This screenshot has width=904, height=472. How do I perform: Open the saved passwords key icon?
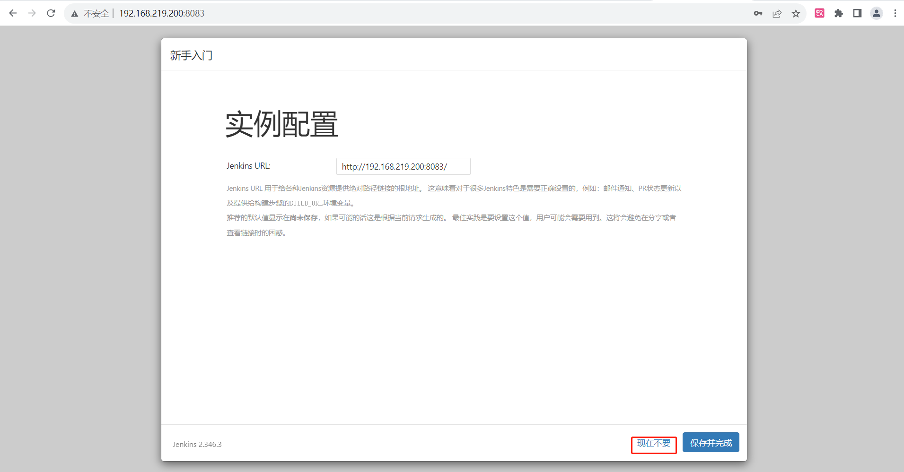point(758,13)
